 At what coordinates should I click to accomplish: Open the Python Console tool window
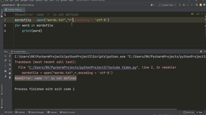pyautogui.click(x=67, y=112)
